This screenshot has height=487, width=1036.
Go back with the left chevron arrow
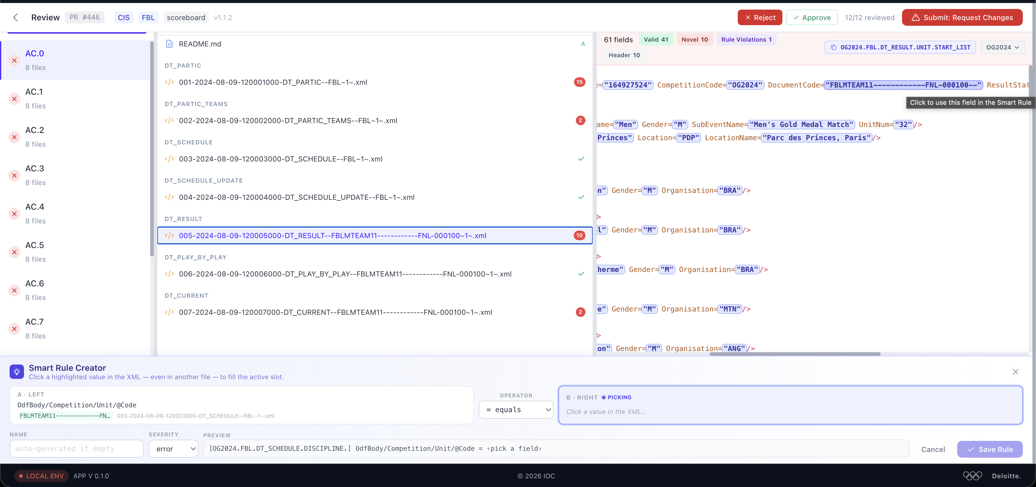[x=15, y=17]
